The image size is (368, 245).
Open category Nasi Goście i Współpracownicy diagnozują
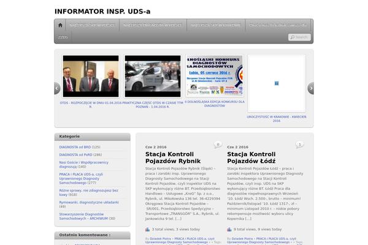point(83,164)
